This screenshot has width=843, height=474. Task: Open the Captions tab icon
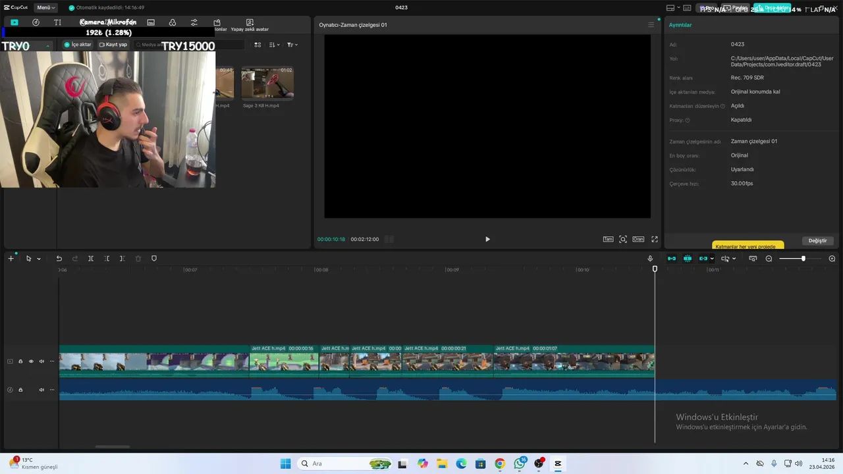coord(151,22)
